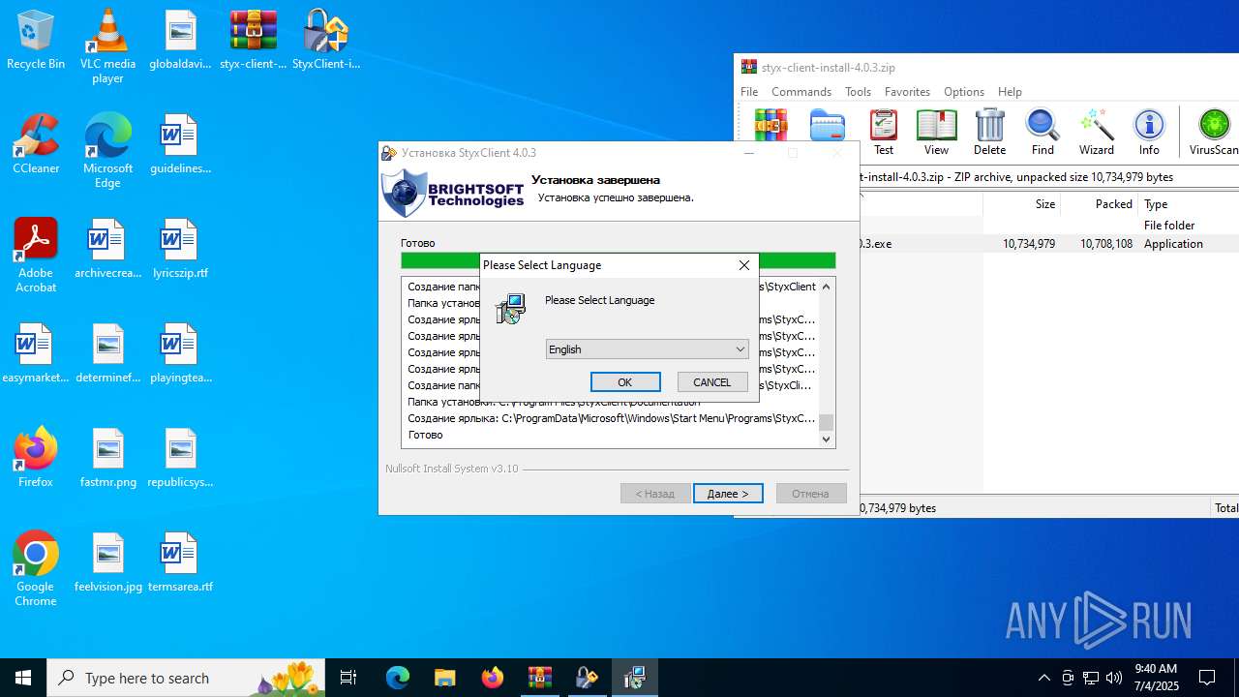Image resolution: width=1239 pixels, height=697 pixels.
Task: Open archivecrea... document on desktop
Action: click(107, 250)
